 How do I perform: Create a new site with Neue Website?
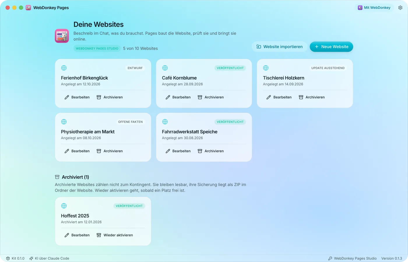point(331,47)
